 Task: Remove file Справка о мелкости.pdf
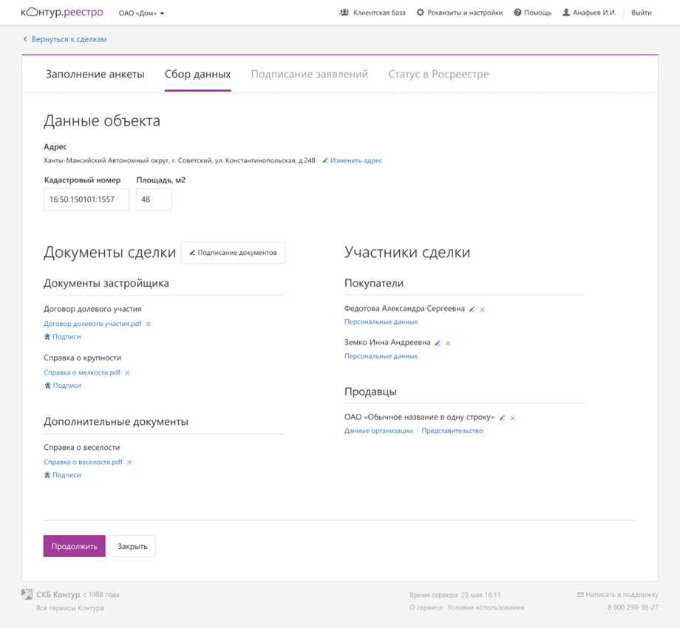127,372
